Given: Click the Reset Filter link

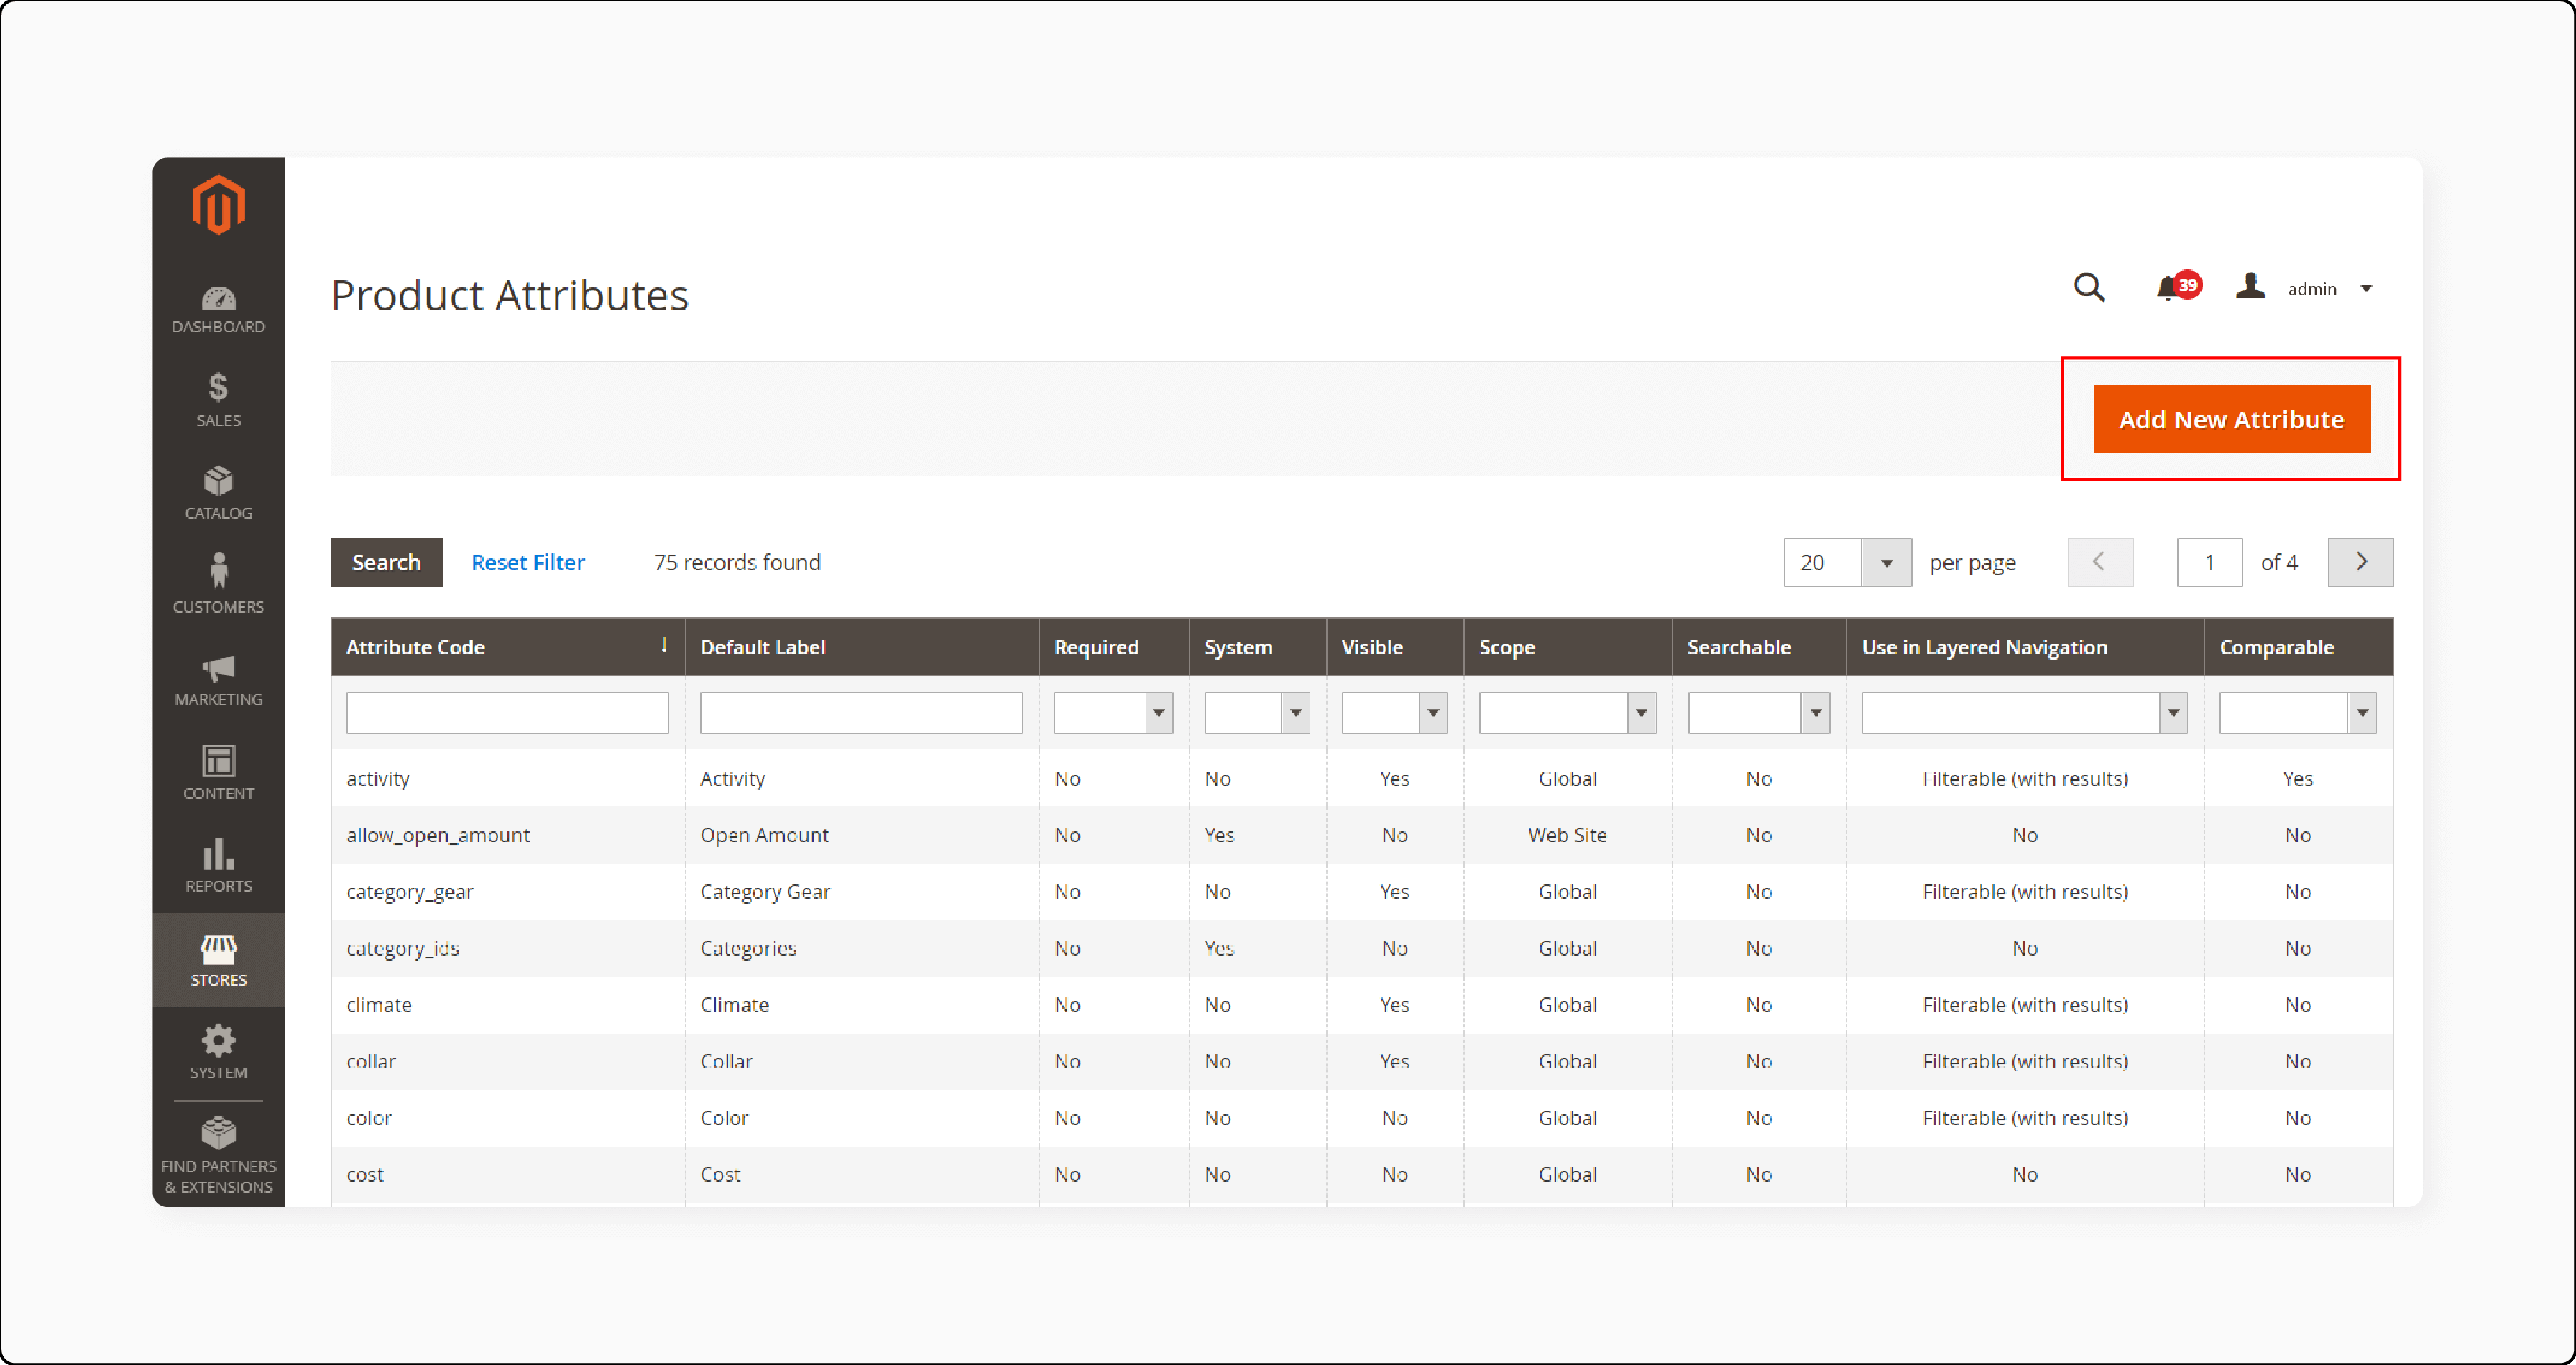Looking at the screenshot, I should click(528, 563).
